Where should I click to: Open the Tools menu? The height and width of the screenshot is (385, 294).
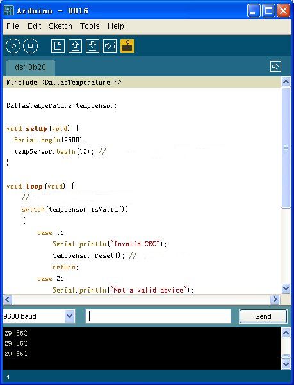coord(90,26)
